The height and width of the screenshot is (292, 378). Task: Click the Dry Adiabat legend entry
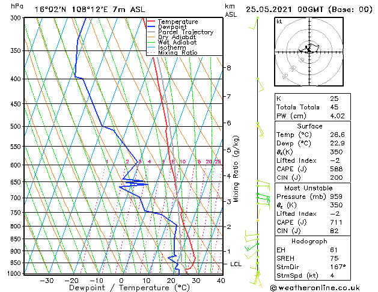click(177, 37)
